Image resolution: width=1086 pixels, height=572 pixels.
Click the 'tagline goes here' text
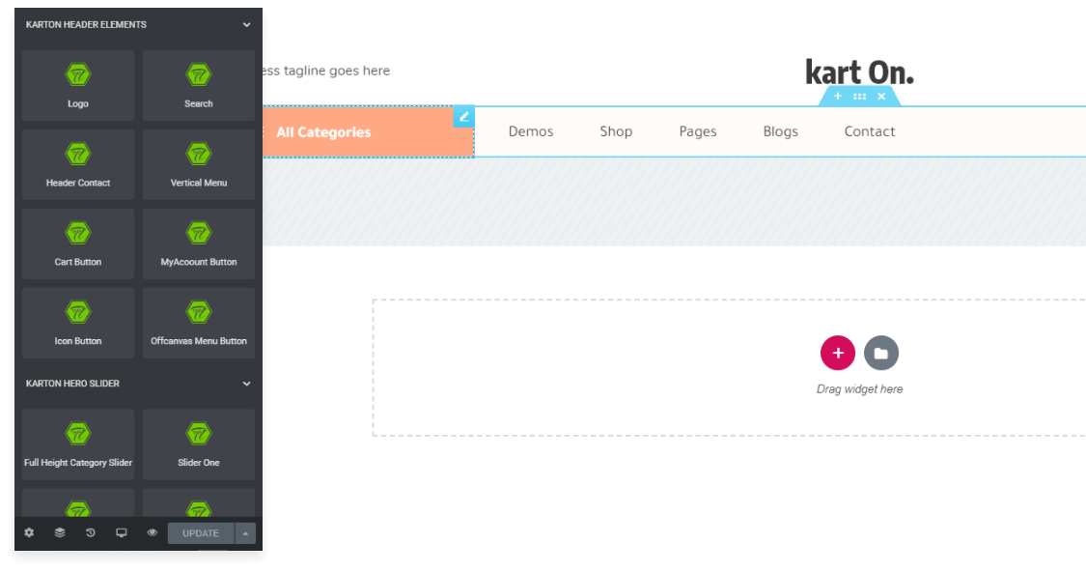coord(337,71)
